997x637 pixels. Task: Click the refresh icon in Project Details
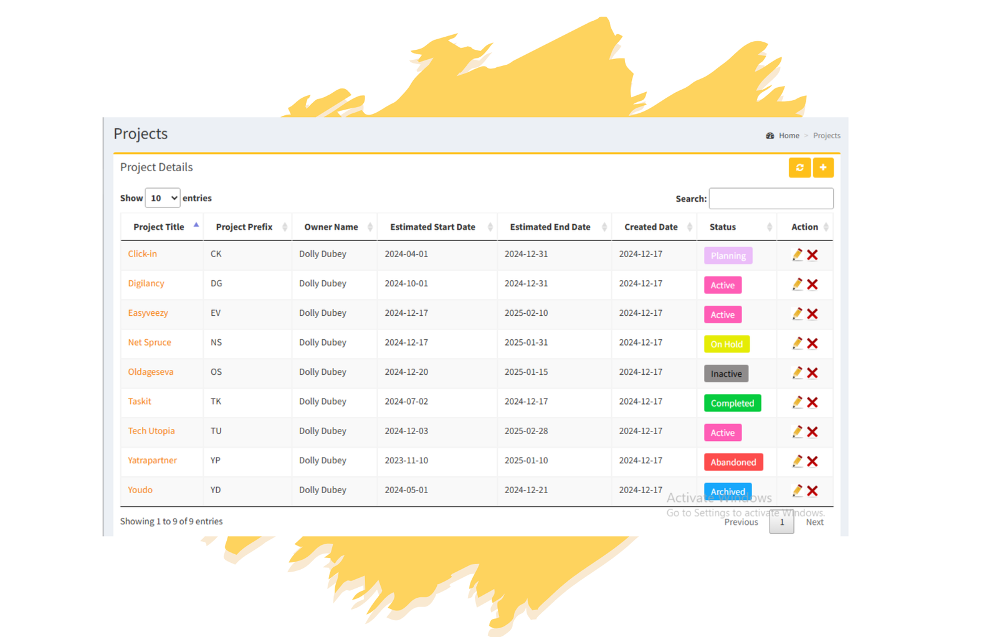click(799, 168)
